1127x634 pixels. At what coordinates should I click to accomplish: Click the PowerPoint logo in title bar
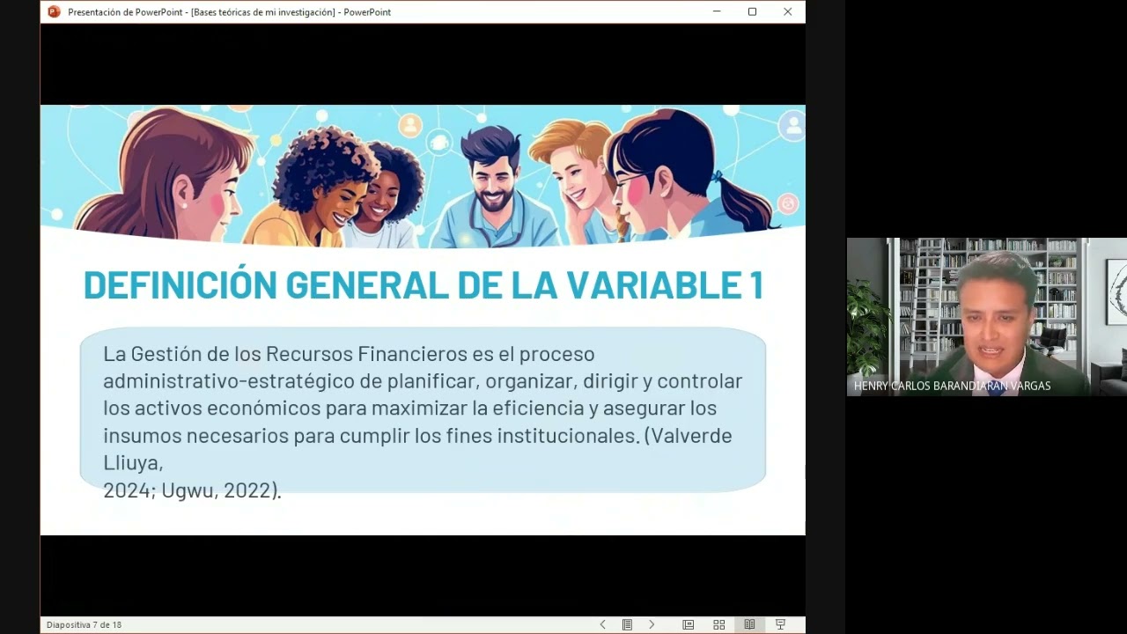pyautogui.click(x=54, y=11)
